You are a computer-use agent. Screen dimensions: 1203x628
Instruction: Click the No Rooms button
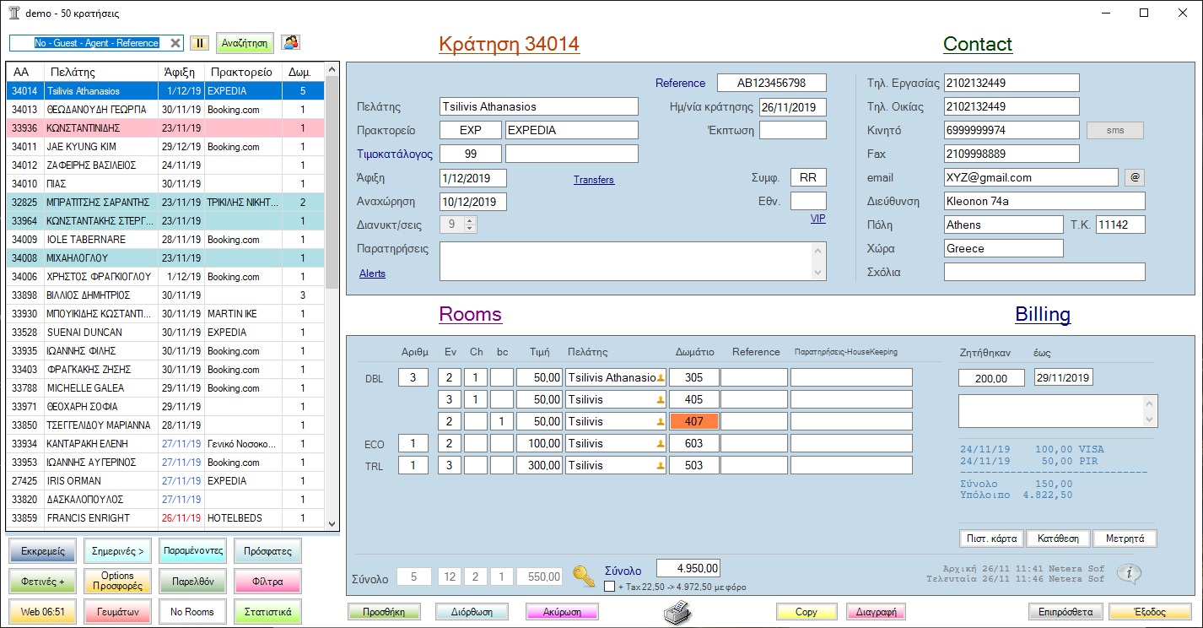[x=192, y=612]
